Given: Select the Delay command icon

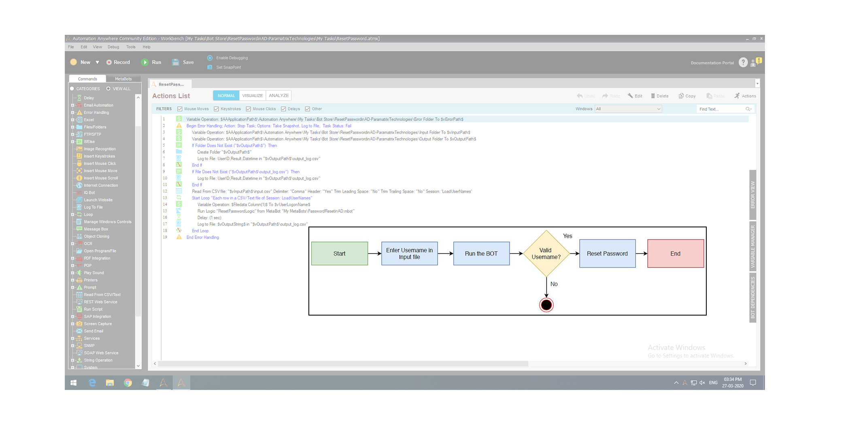Looking at the screenshot, I should pyautogui.click(x=79, y=98).
